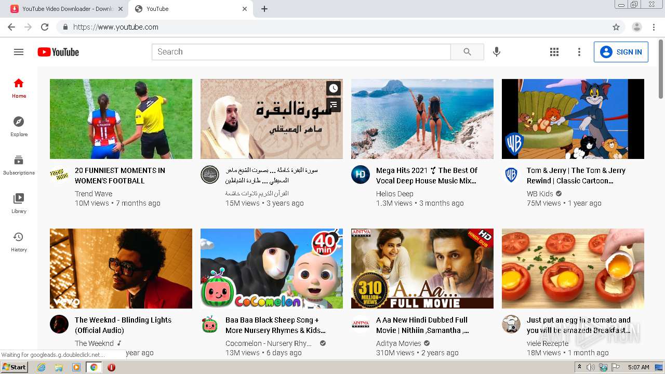This screenshot has width=665, height=374.
Task: Click the search magnifier button
Action: (x=467, y=52)
